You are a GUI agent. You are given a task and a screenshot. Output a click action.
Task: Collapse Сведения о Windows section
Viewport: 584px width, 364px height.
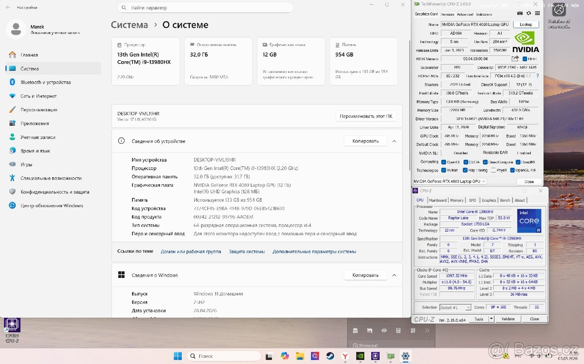tap(394, 275)
